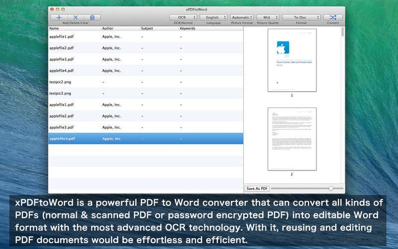
Task: Open the OCR/Normal mode dropdown
Action: click(183, 17)
